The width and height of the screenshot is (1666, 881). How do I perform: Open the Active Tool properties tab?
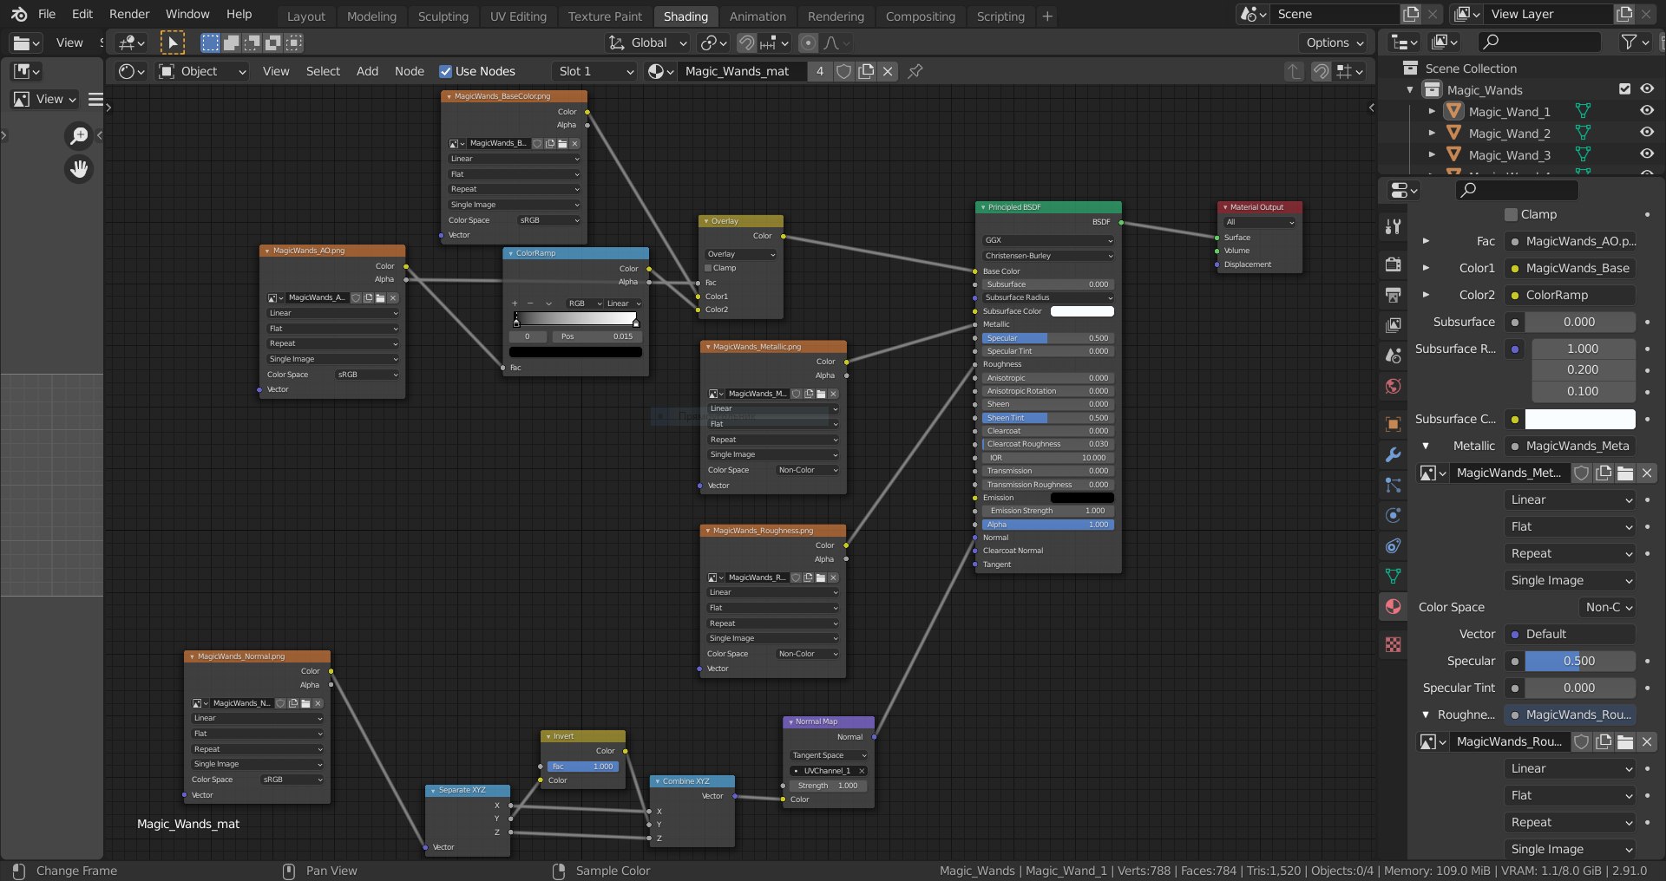click(x=1393, y=226)
